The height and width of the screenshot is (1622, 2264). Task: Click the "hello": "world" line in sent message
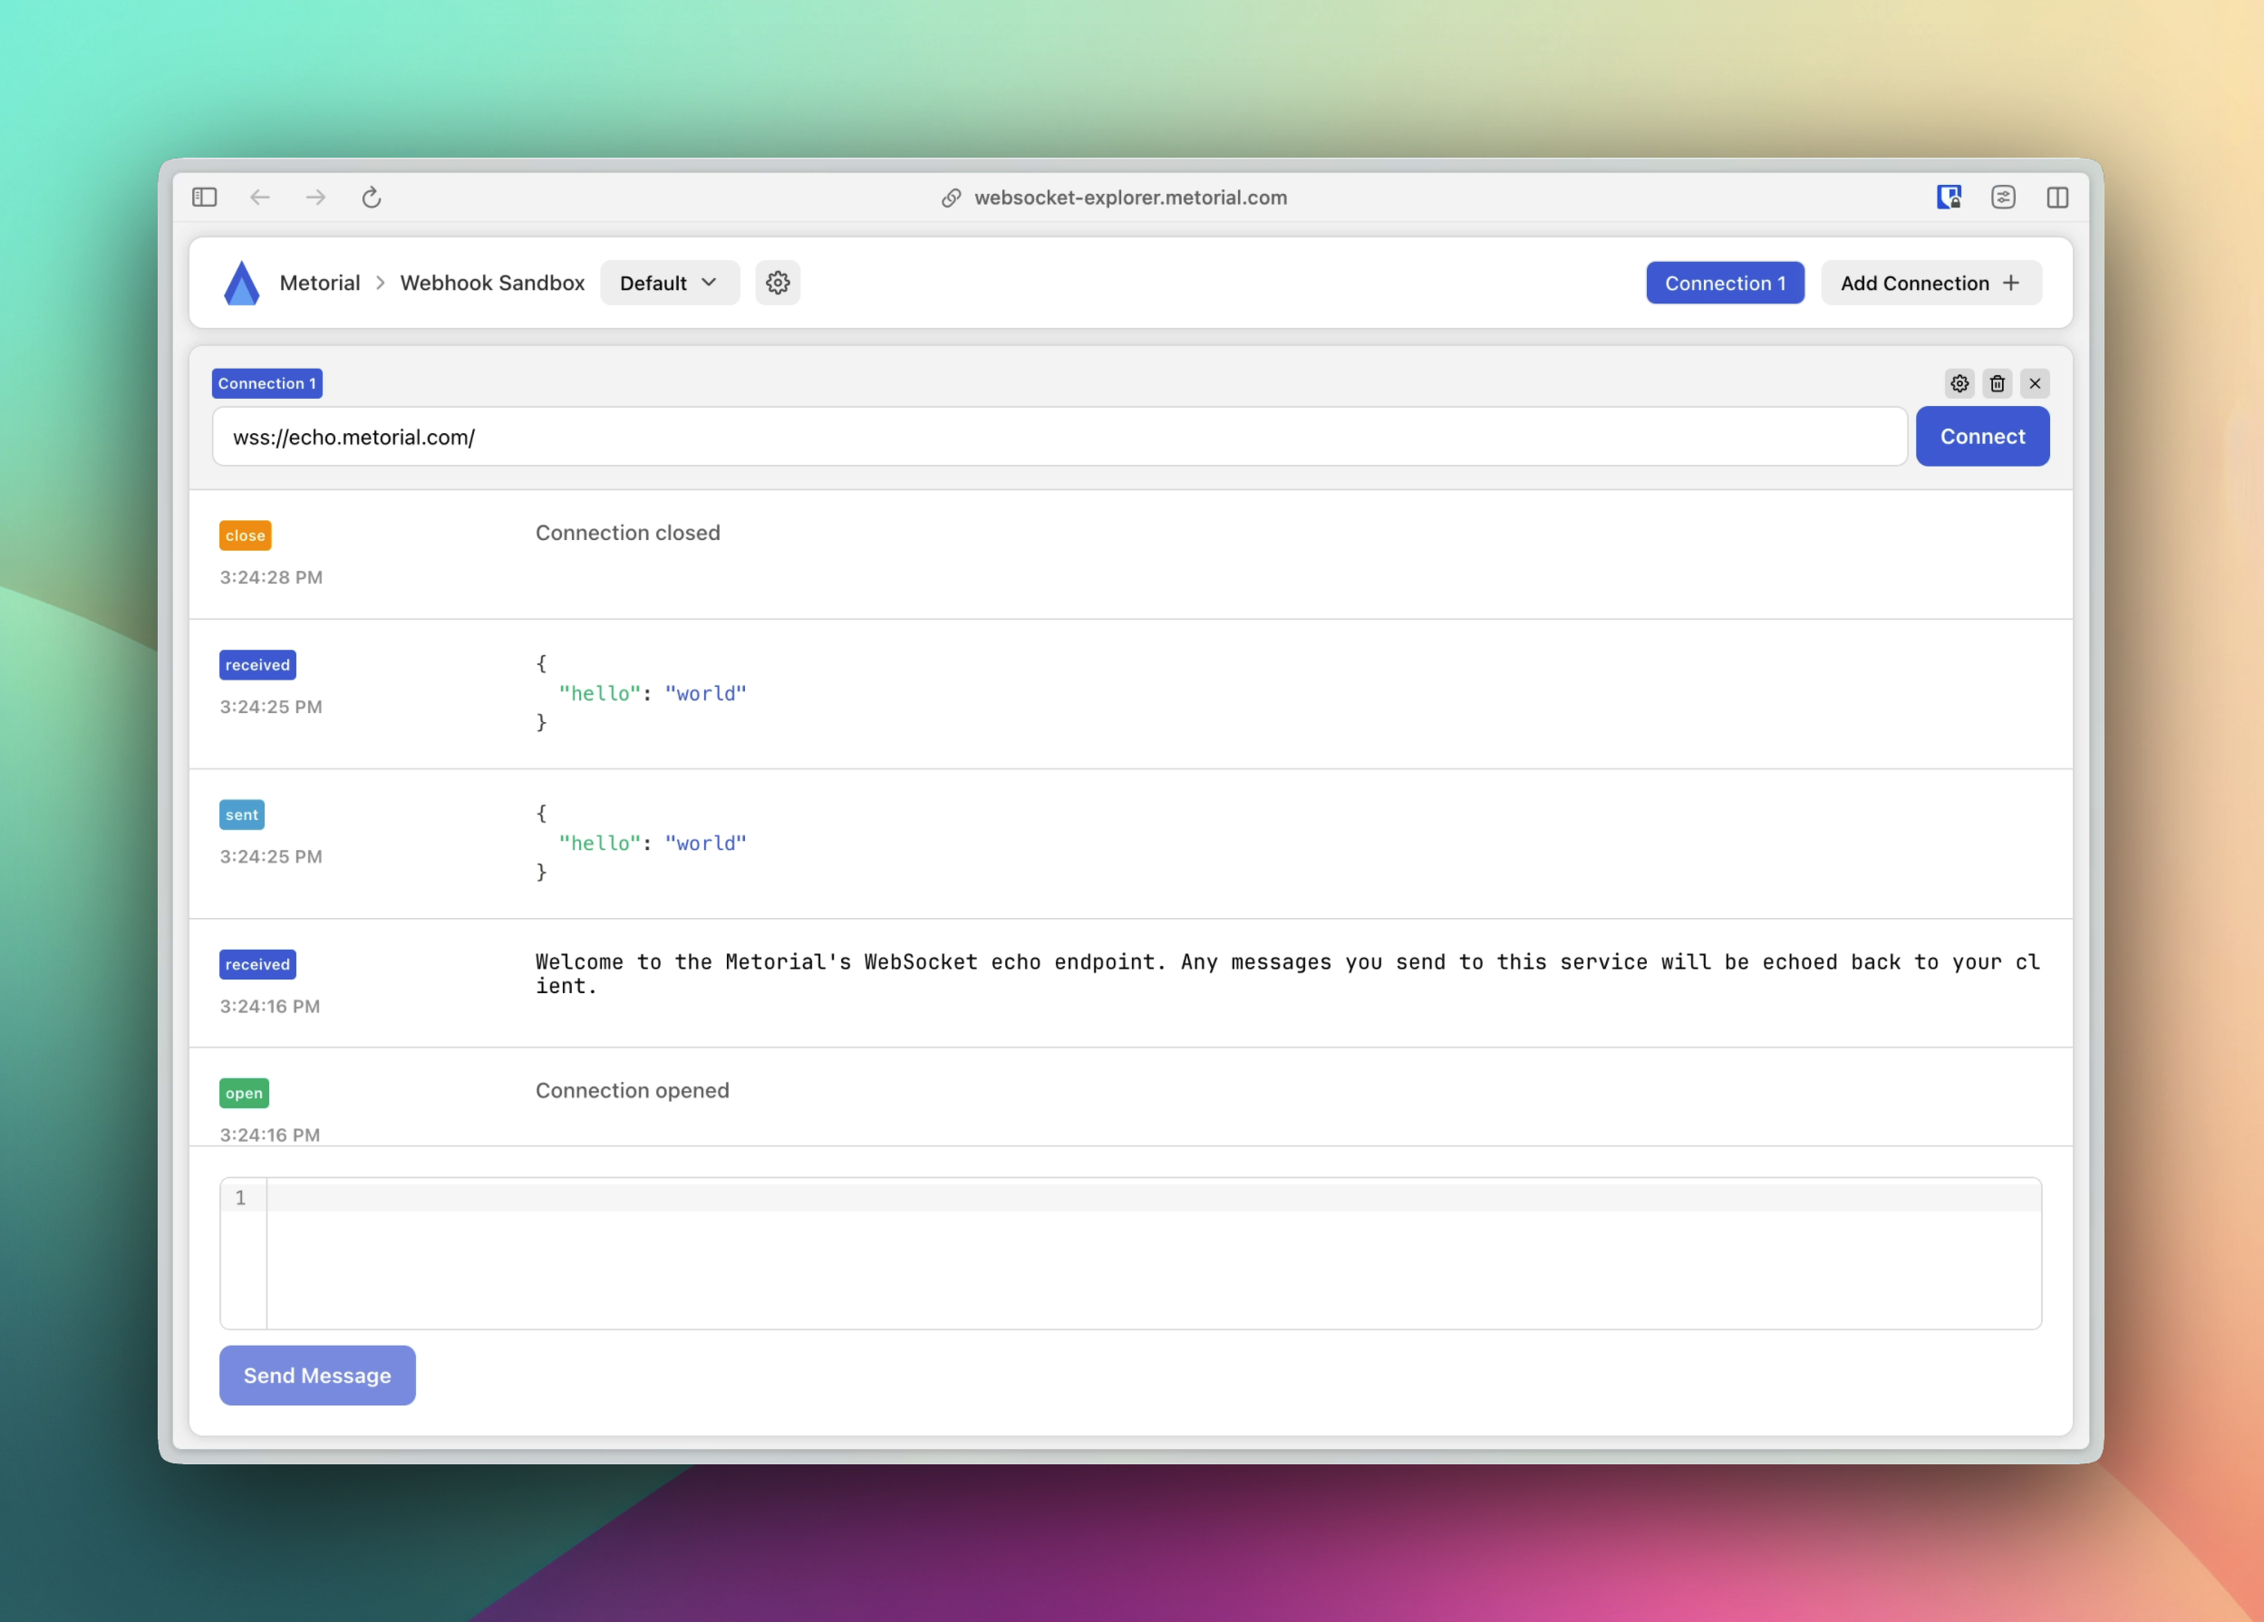pyautogui.click(x=653, y=843)
